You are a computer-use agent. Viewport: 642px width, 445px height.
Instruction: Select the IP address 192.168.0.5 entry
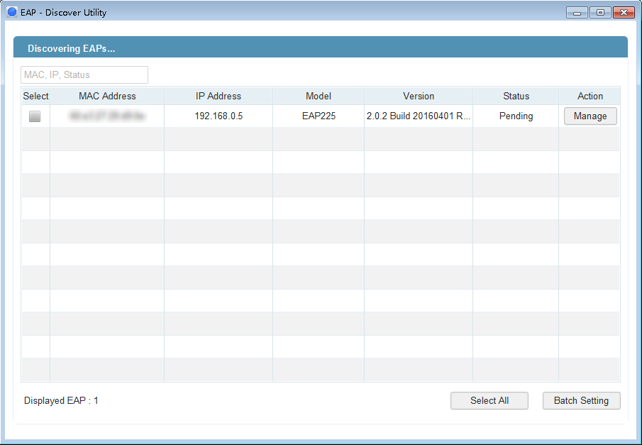(x=218, y=116)
